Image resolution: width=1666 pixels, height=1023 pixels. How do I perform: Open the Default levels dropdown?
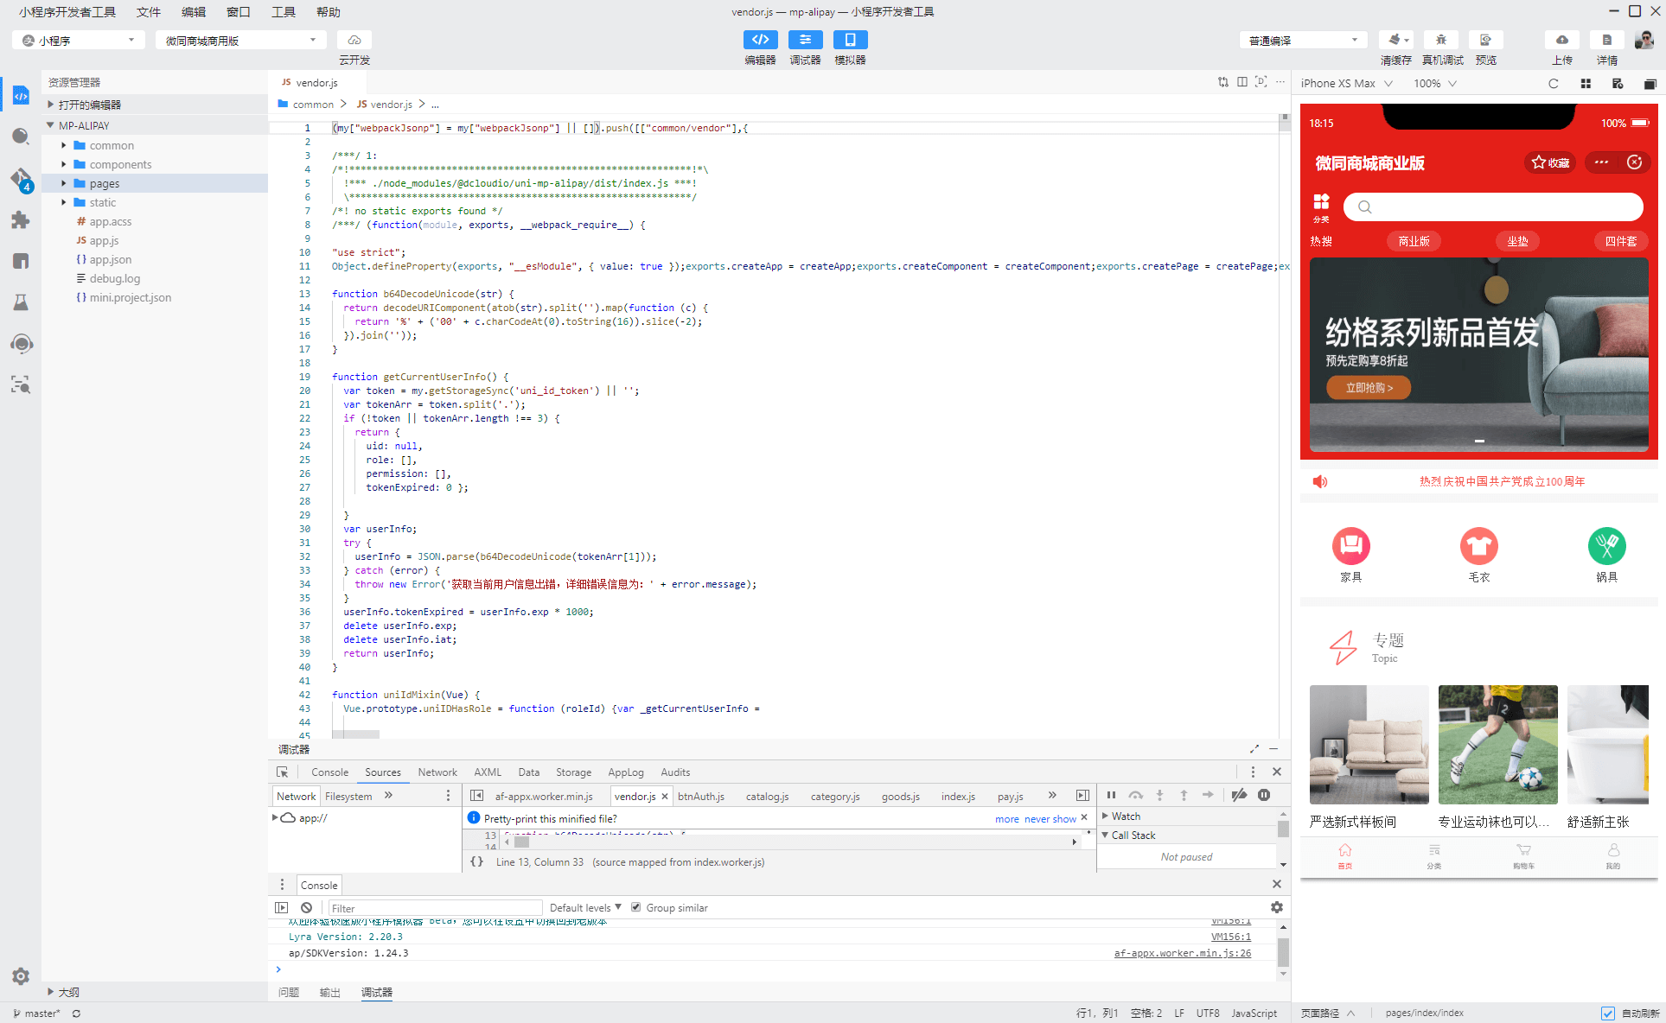click(585, 907)
